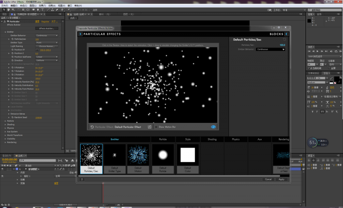The image size is (343, 208).
Task: Click the Register link for Particular
Action: [45, 21]
